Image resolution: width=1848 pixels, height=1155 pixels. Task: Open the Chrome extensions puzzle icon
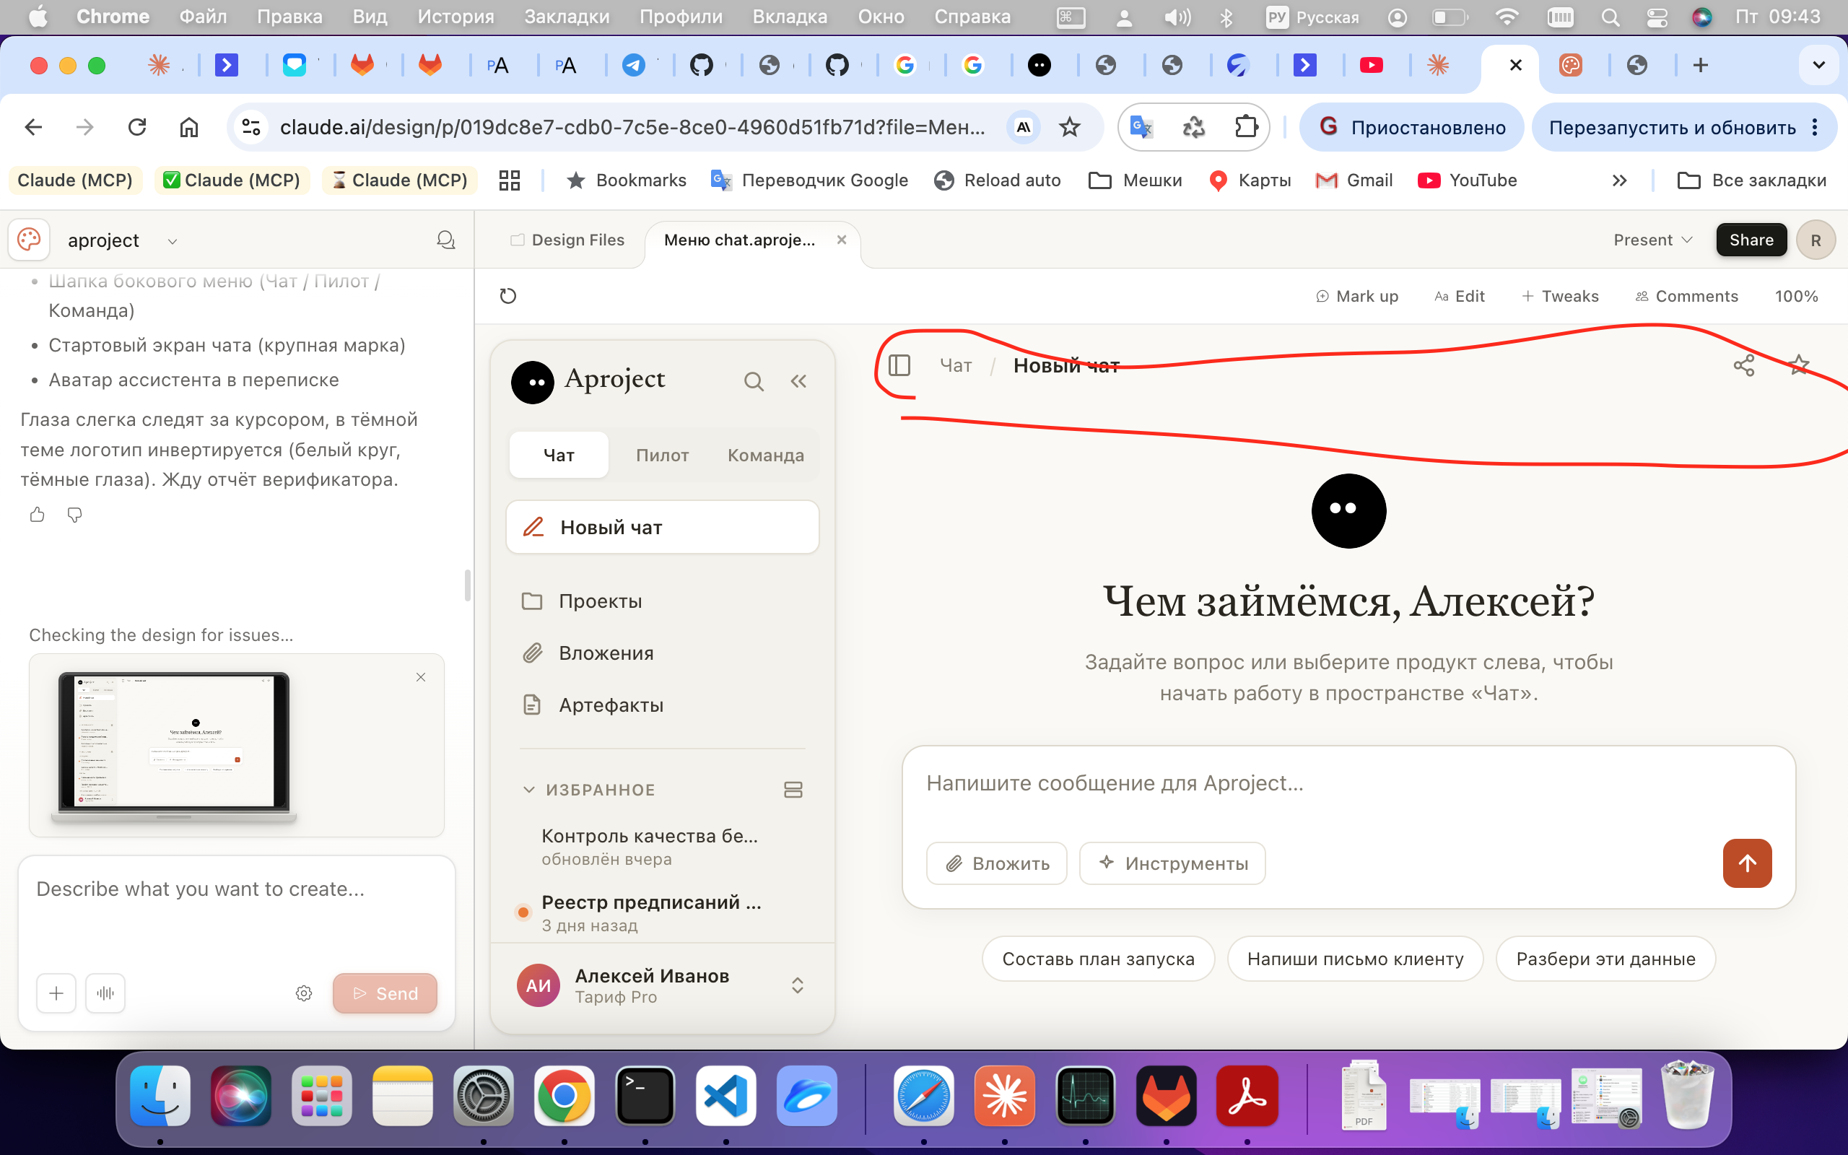point(1245,127)
